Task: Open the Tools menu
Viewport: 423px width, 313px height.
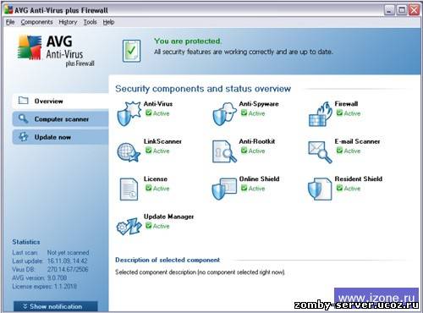Action: pos(90,22)
